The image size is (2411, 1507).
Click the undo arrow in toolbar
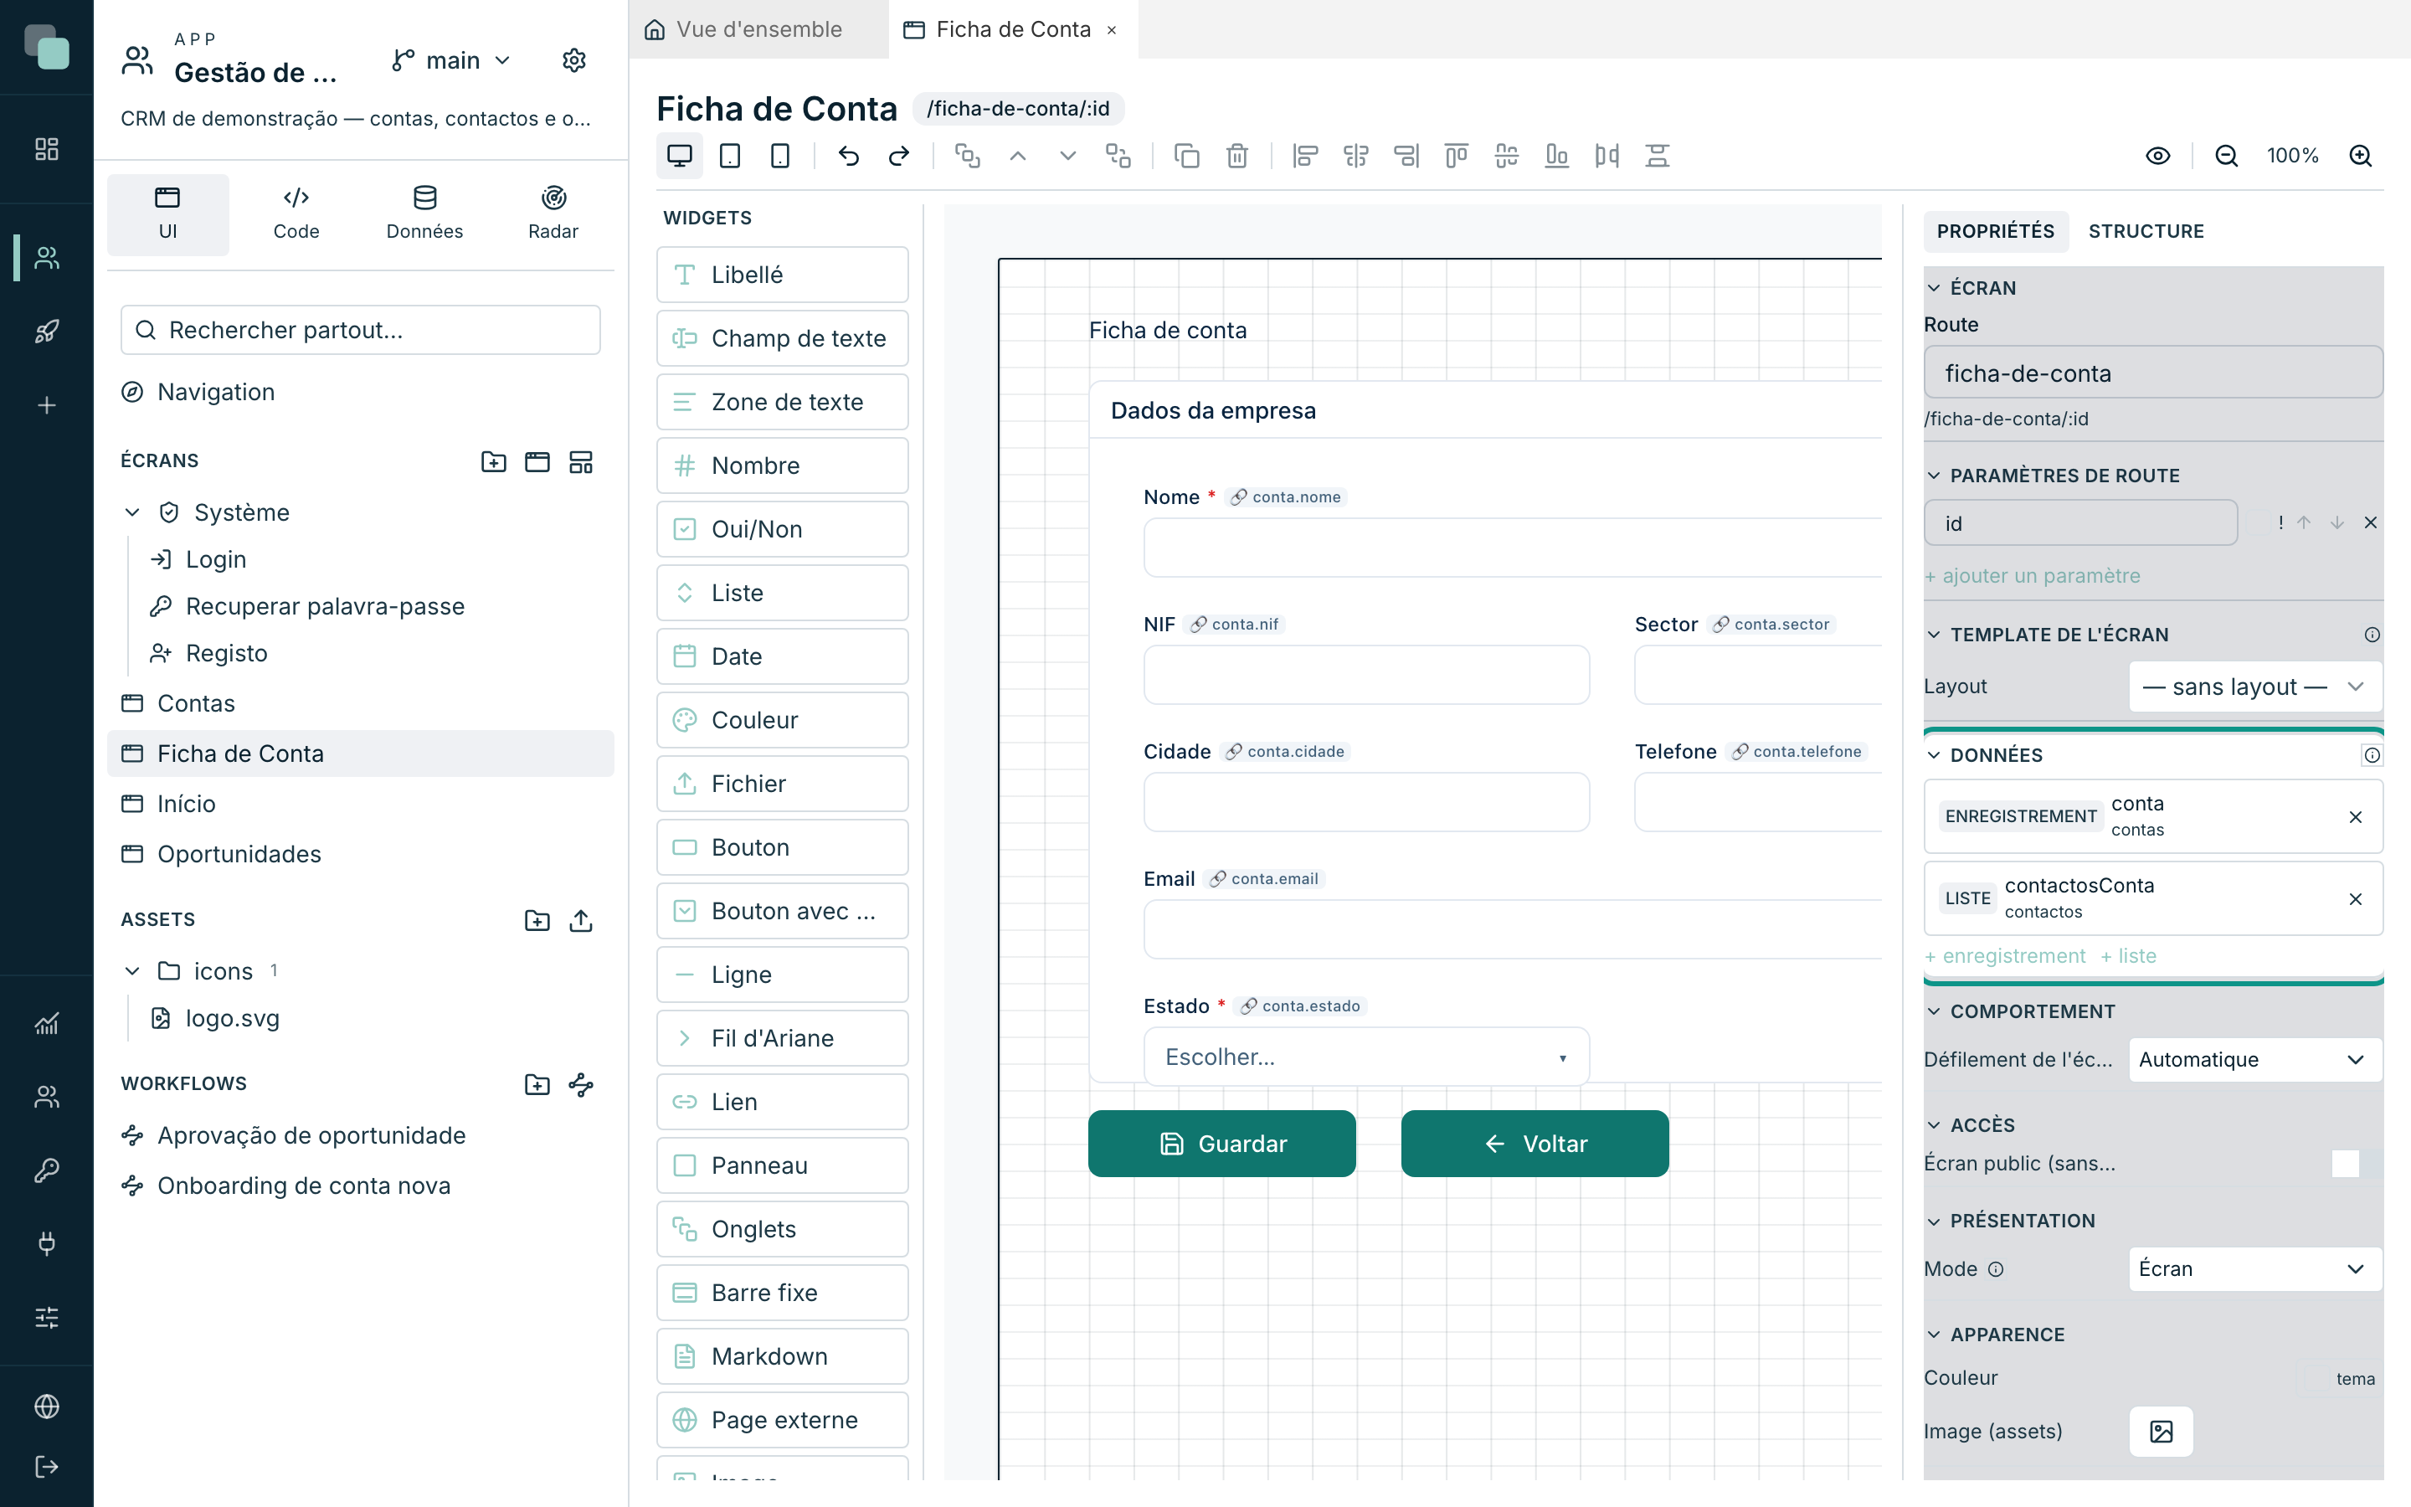(849, 156)
